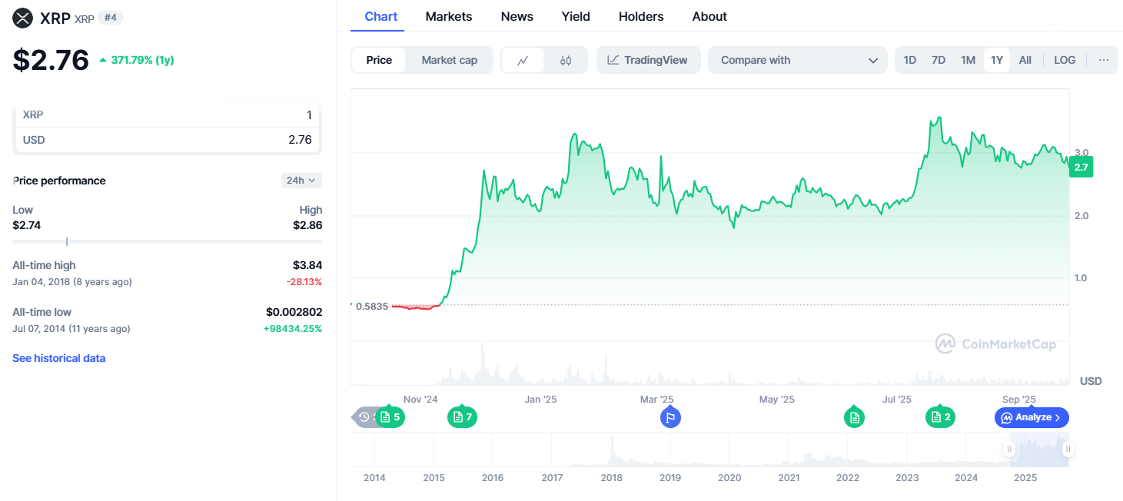1123x501 pixels.
Task: Open the more options ellipsis menu
Action: [1104, 60]
